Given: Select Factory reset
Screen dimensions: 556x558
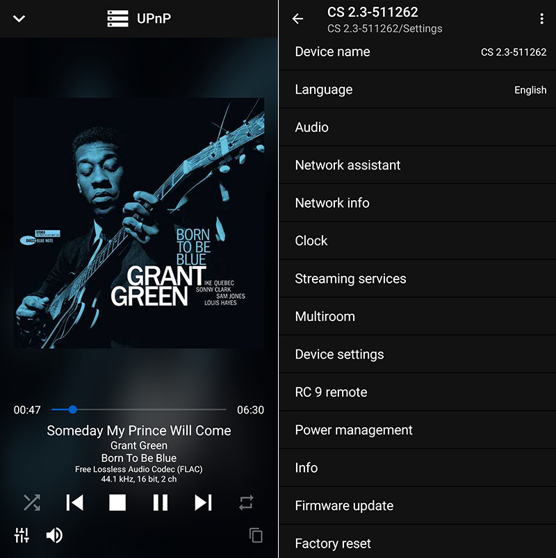Looking at the screenshot, I should [418, 542].
